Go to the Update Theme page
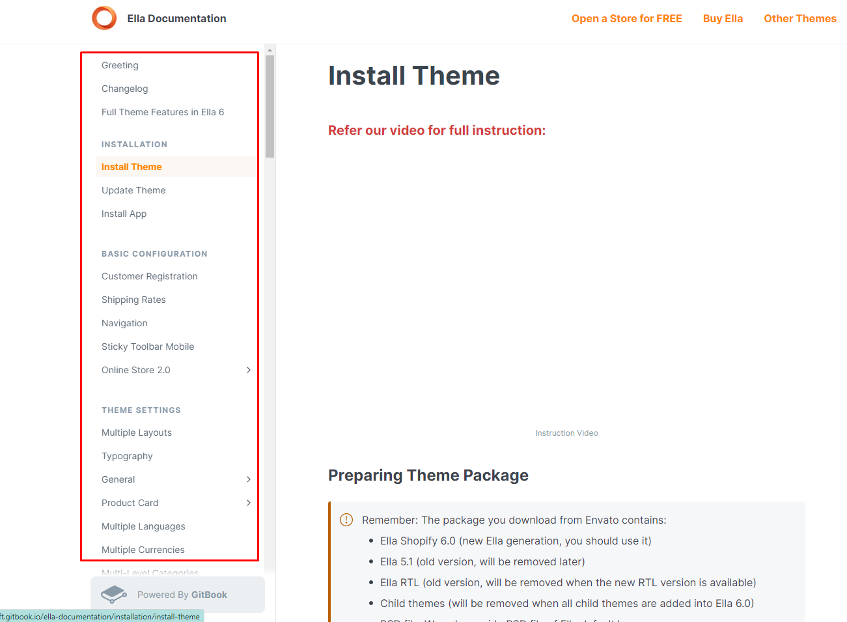 pyautogui.click(x=133, y=190)
